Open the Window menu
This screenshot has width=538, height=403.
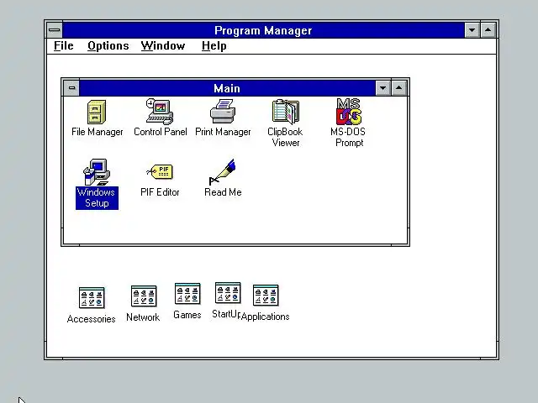tap(163, 46)
